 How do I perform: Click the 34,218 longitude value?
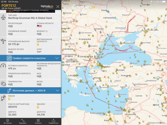click(x=41, y=115)
